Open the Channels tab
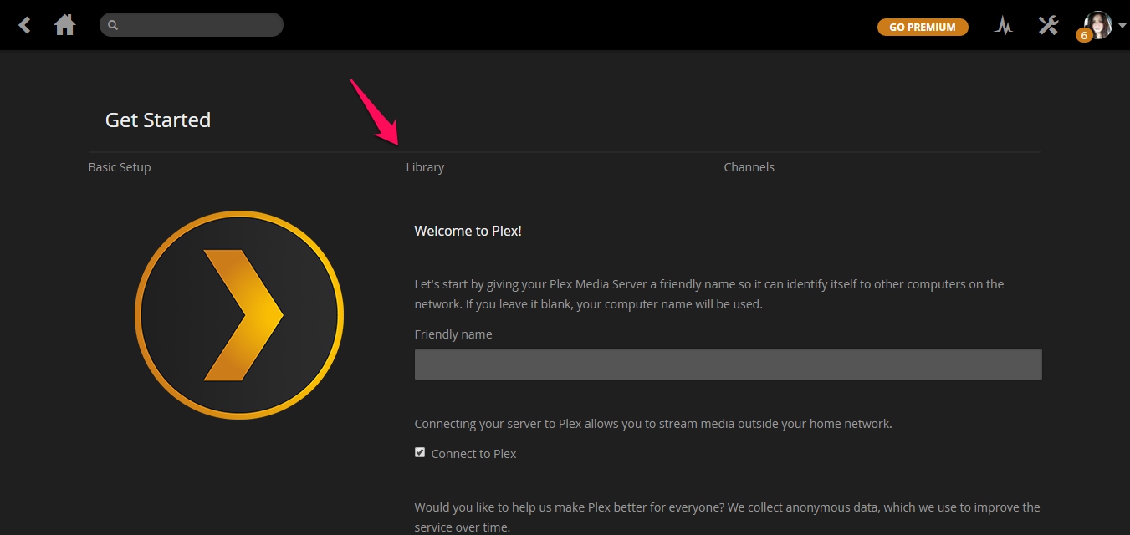 point(749,167)
